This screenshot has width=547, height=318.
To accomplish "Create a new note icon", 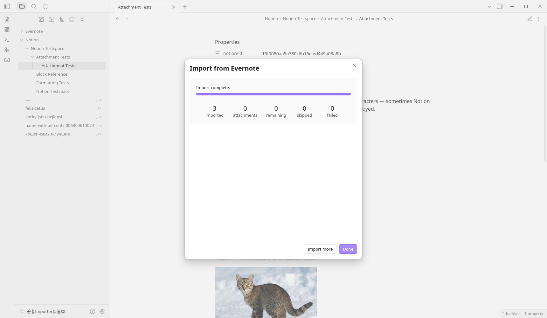I will click(41, 19).
